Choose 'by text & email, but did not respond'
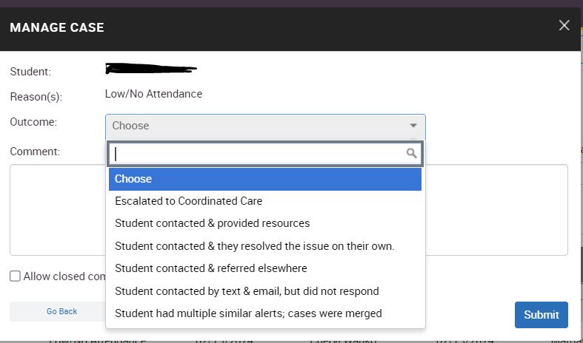 coord(247,291)
